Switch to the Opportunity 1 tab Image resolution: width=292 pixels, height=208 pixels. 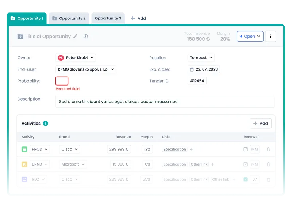27,18
